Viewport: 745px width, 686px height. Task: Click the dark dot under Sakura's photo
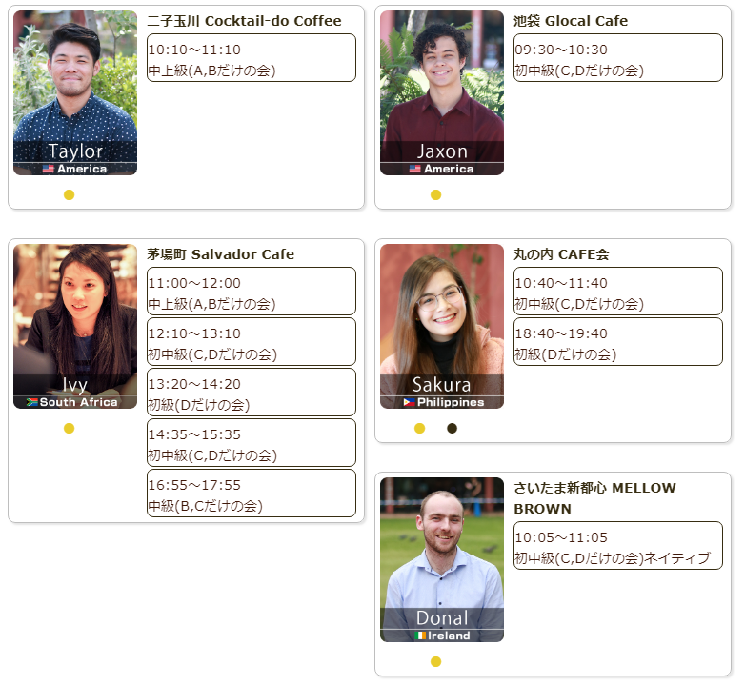[x=452, y=429]
